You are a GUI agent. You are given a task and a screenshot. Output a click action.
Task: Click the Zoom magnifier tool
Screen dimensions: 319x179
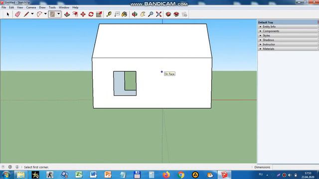[151, 14]
